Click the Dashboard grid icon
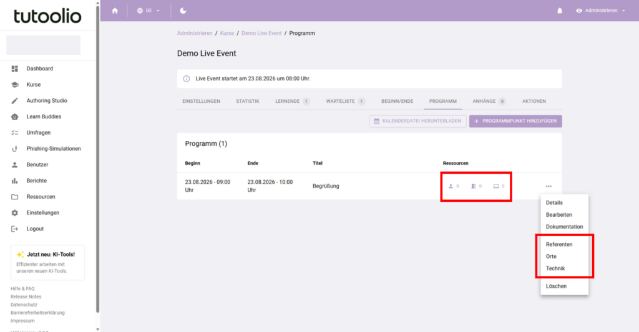The width and height of the screenshot is (639, 332). 15,69
